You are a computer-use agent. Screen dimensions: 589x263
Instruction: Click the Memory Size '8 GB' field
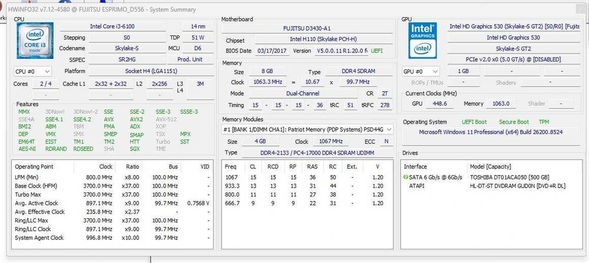pos(268,71)
